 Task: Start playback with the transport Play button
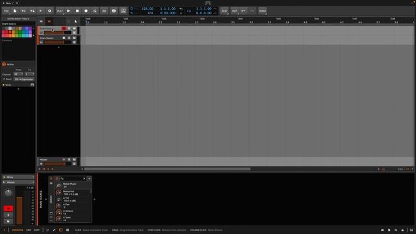coord(68,11)
